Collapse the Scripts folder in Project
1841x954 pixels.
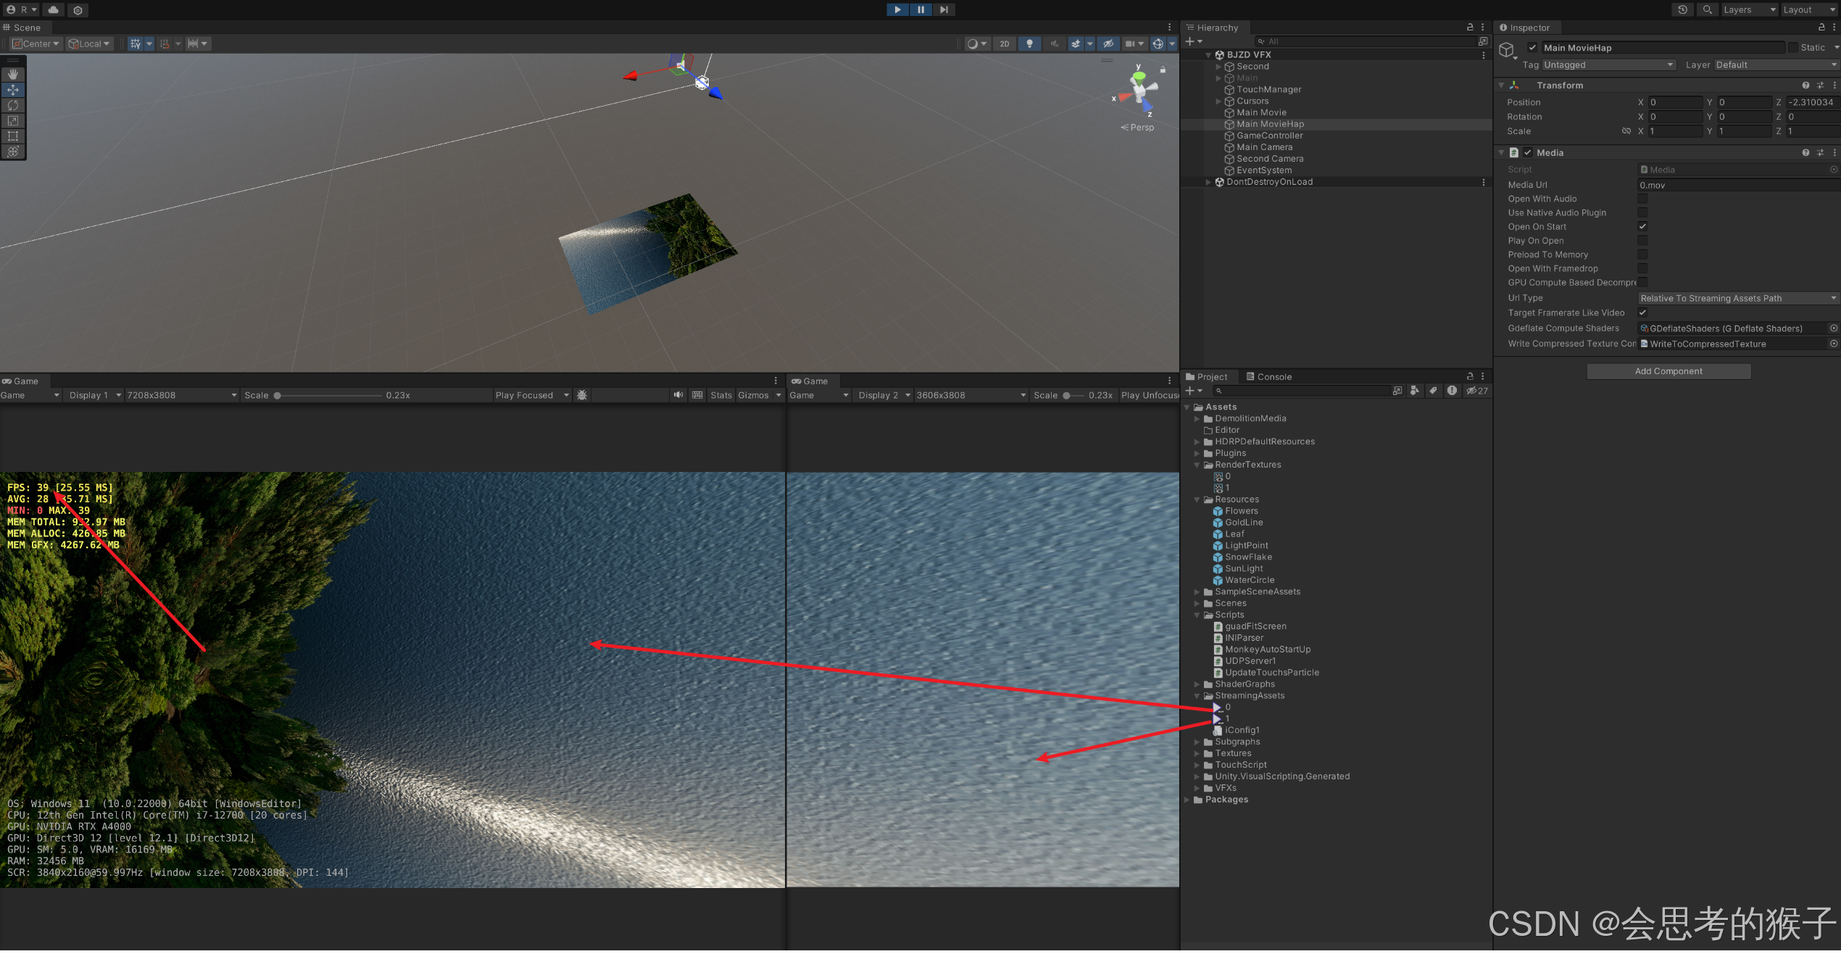[1197, 615]
